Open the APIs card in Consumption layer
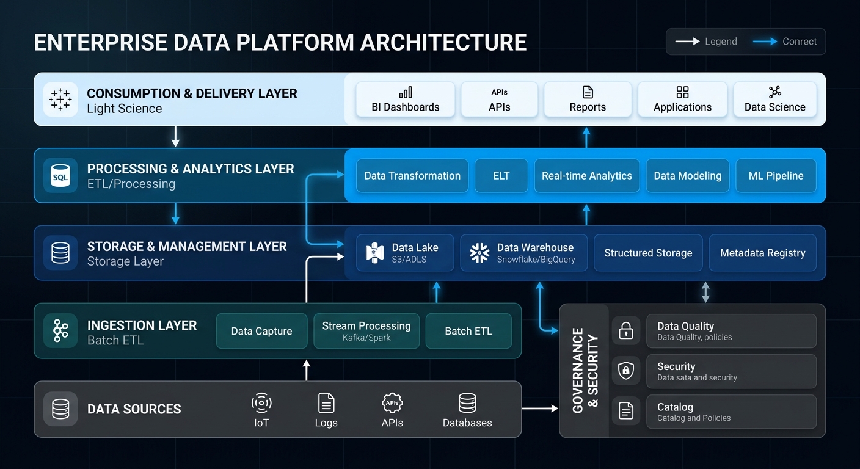 [499, 100]
